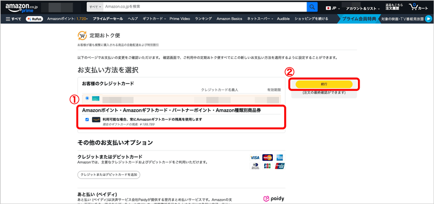The width and height of the screenshot is (434, 204).
Task: Select the saved credit card radio button
Action: (x=87, y=98)
